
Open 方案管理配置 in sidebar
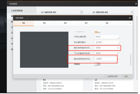[x=17, y=11]
